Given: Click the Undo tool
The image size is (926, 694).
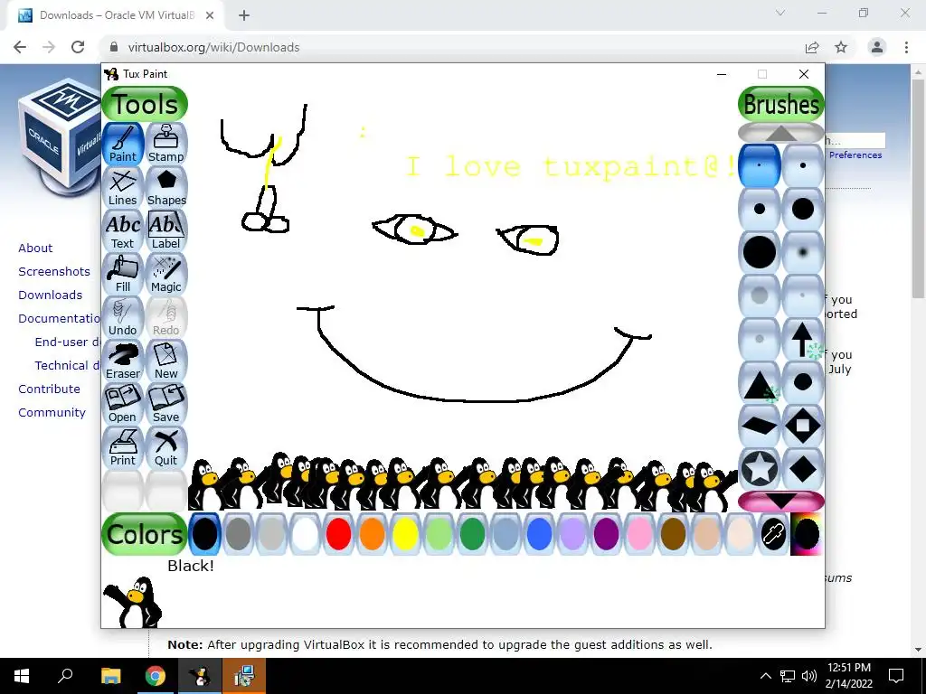Looking at the screenshot, I should tap(123, 317).
